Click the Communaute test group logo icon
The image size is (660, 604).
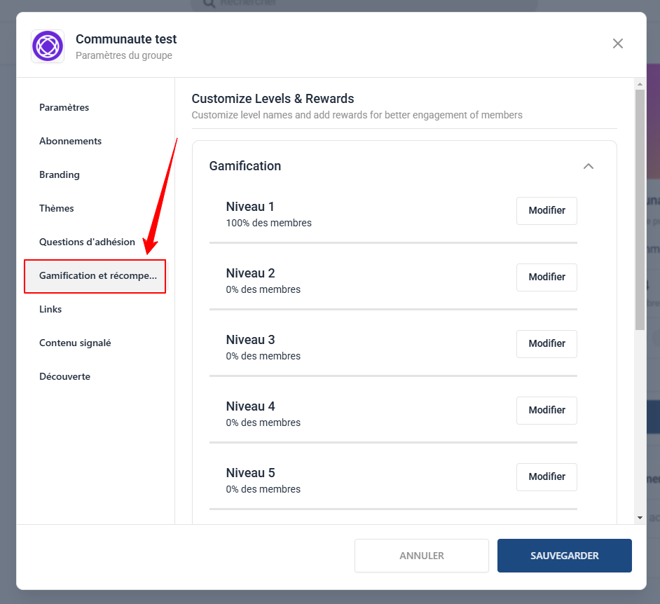coord(48,46)
